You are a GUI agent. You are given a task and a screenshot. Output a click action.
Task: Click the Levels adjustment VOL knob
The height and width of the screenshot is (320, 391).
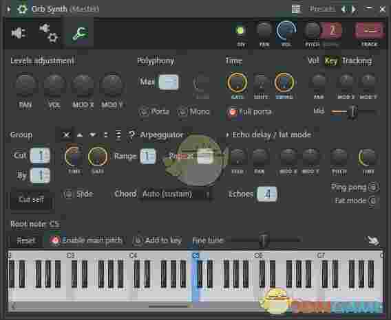[54, 84]
